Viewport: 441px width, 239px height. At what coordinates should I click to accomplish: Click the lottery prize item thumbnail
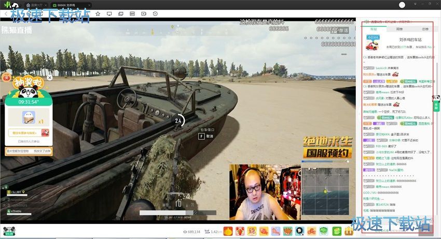[x=29, y=117]
